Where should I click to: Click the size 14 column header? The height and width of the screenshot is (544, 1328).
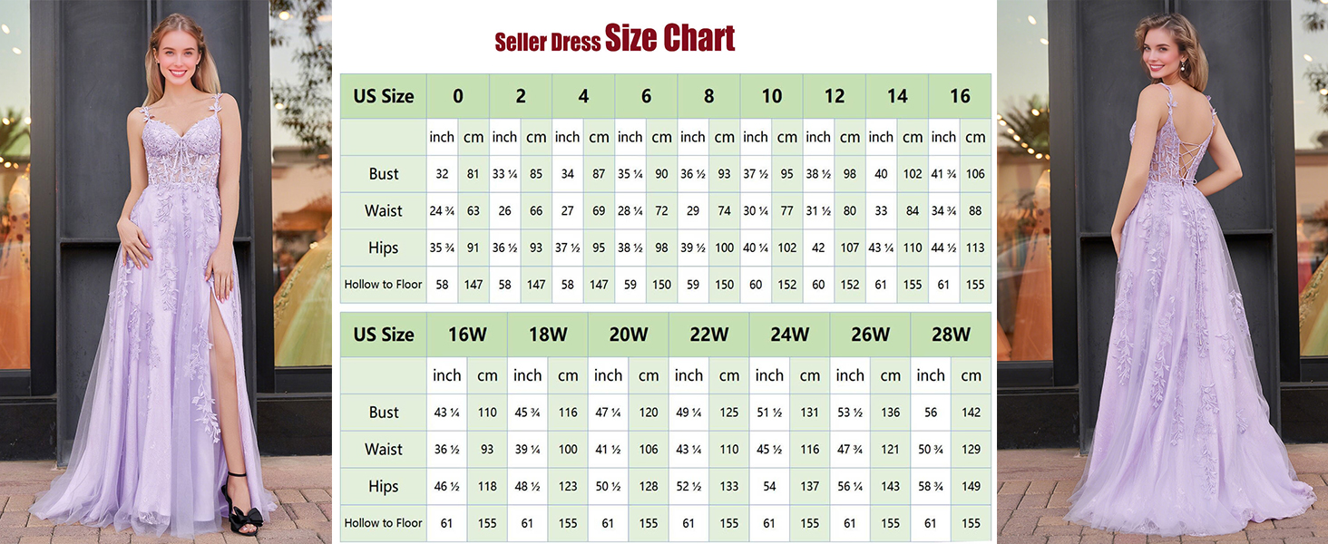[x=897, y=96]
